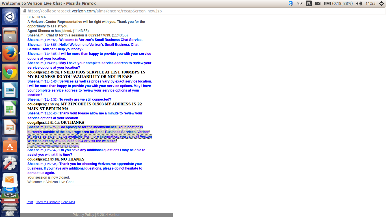Open Ubuntu Software Center from the launcher
386x217 pixels.
coord(10,145)
